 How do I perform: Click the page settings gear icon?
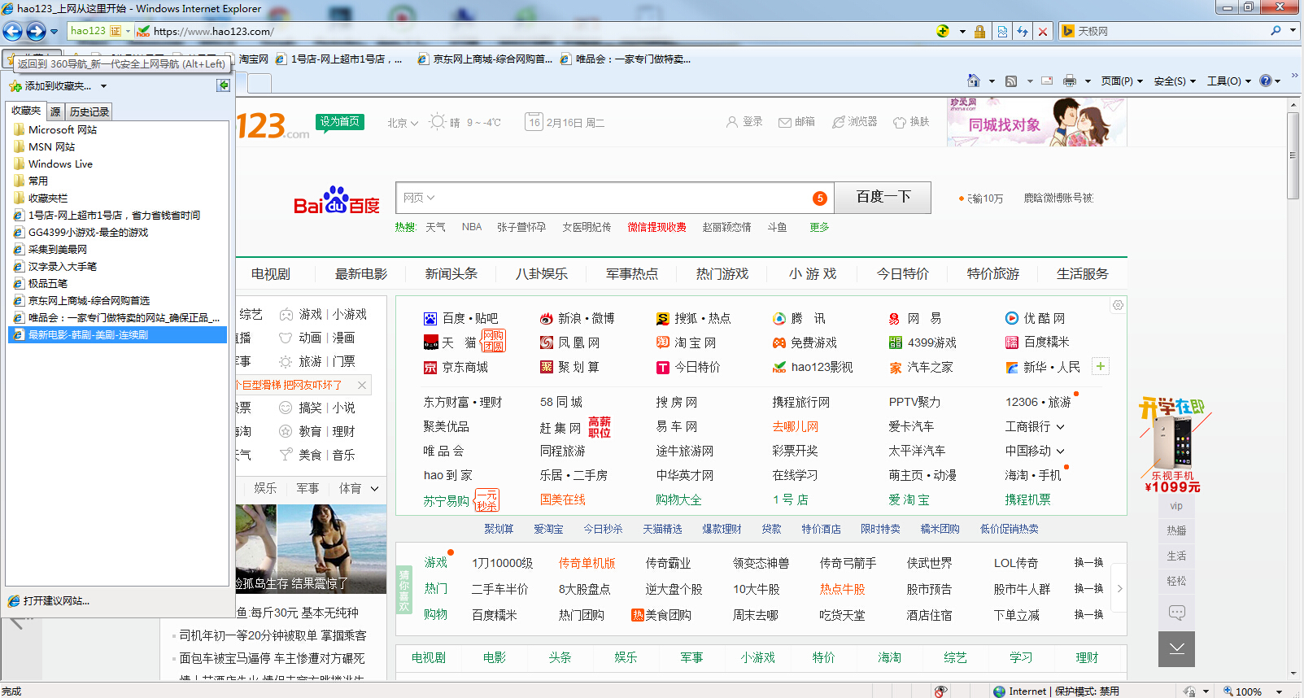[x=1118, y=305]
